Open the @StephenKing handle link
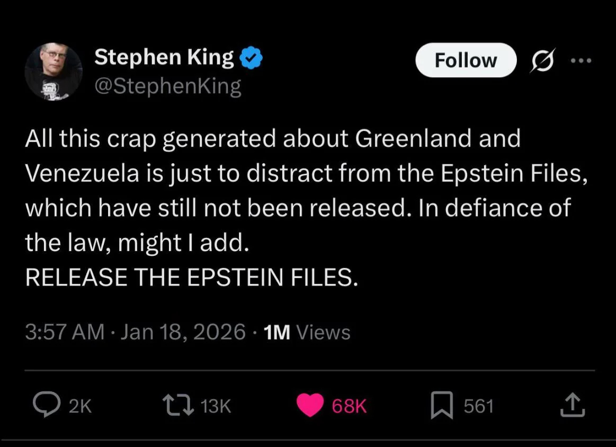This screenshot has height=447, width=616. [167, 86]
